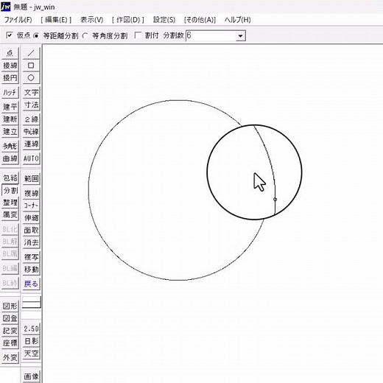
Task: Select the 中心線 center line tool
Action: click(x=31, y=131)
